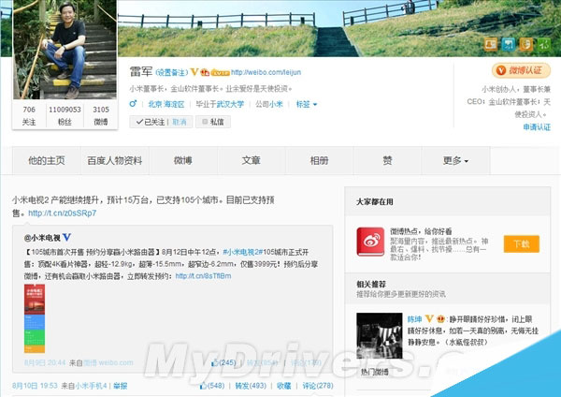Click the blue V icon next to @小米电视
Image resolution: width=561 pixels, height=397 pixels.
[67, 237]
